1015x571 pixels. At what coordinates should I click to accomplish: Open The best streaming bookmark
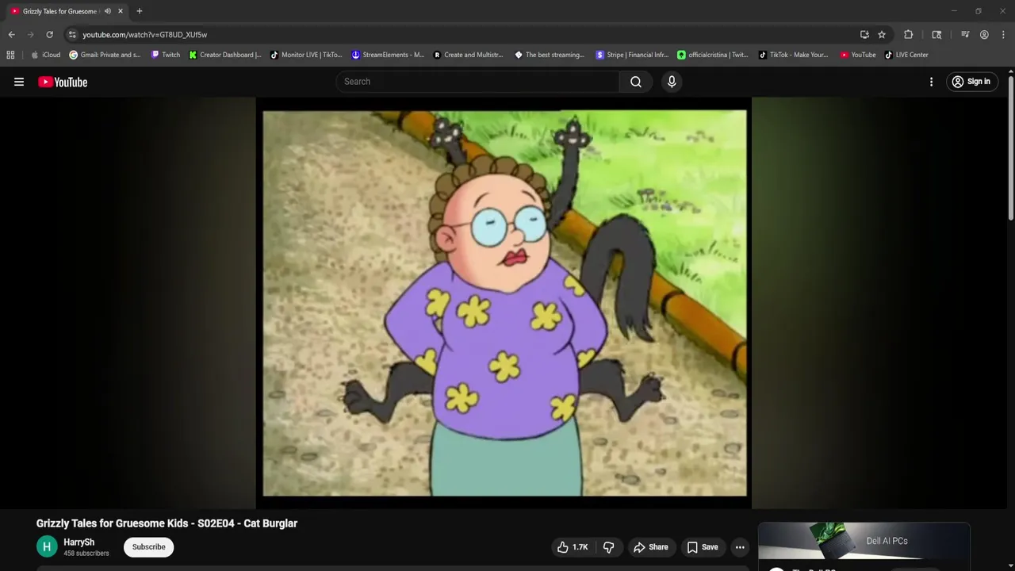pyautogui.click(x=550, y=55)
